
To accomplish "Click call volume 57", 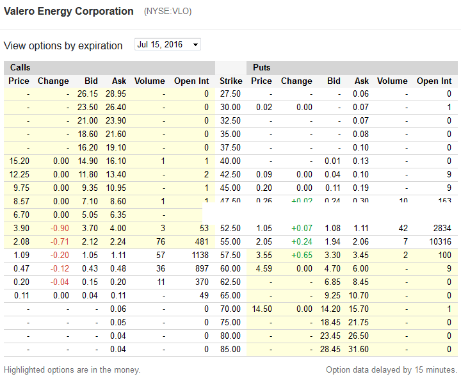I will 161,255.
